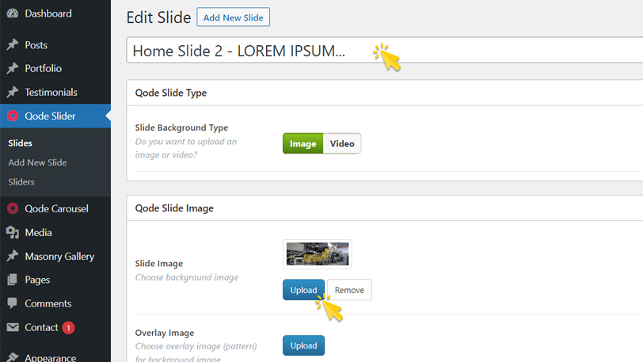Image resolution: width=643 pixels, height=362 pixels.
Task: Open the Sliders submenu link
Action: pyautogui.click(x=21, y=182)
